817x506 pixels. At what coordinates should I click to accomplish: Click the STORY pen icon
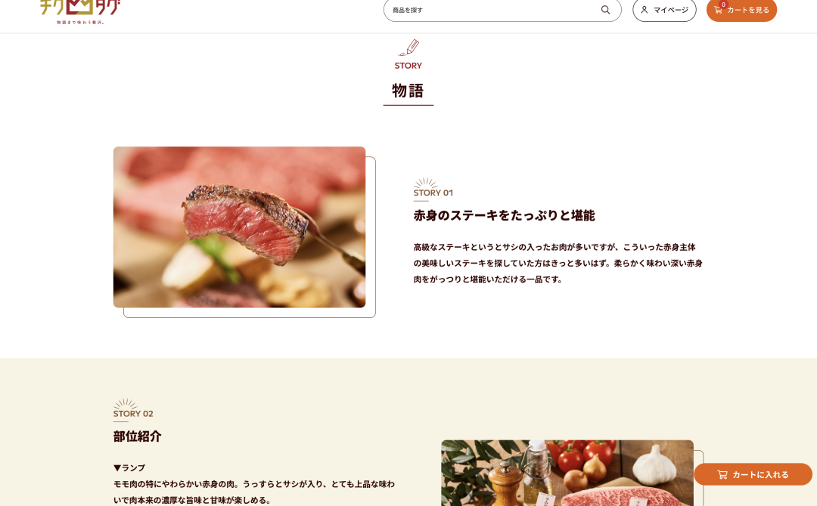(x=408, y=48)
